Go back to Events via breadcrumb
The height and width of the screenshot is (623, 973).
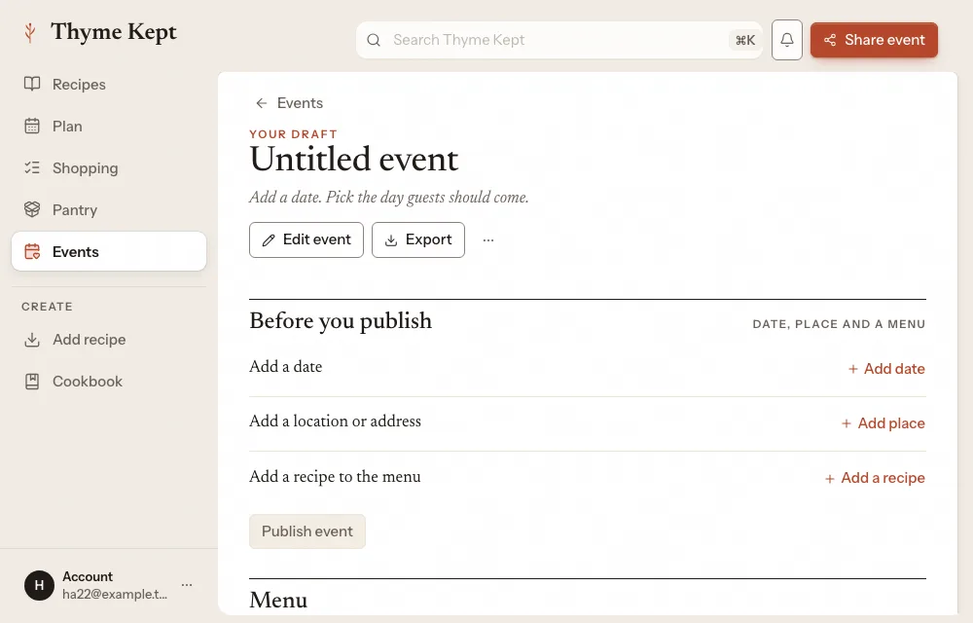pyautogui.click(x=289, y=103)
